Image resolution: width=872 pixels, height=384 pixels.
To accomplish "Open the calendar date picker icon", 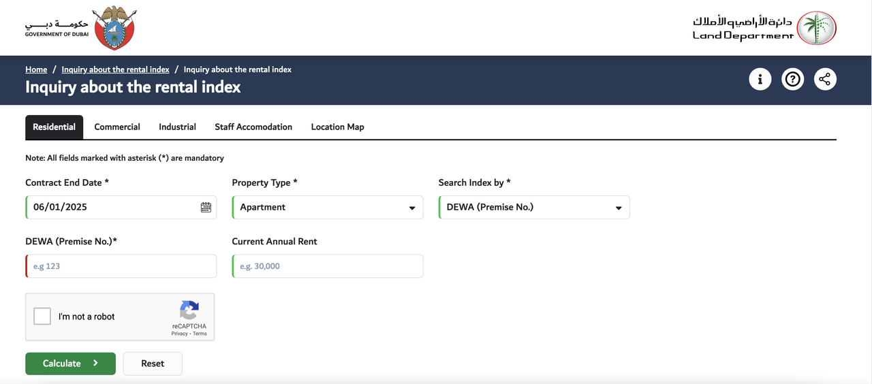I will point(206,208).
